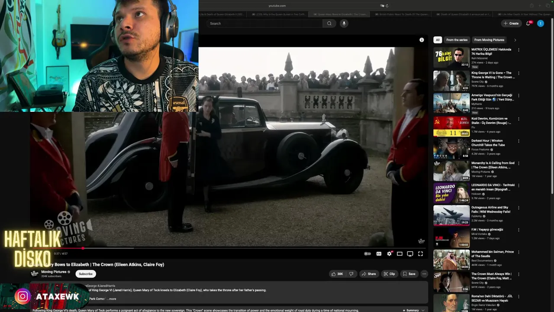The width and height of the screenshot is (554, 312).
Task: Reload the page in Safari address bar
Action: click(387, 6)
